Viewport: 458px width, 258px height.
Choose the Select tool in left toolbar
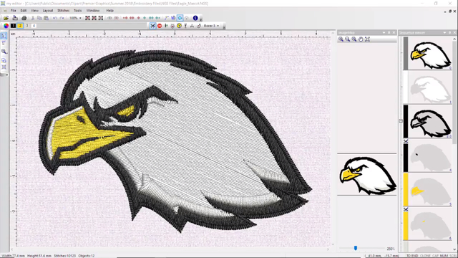point(4,36)
